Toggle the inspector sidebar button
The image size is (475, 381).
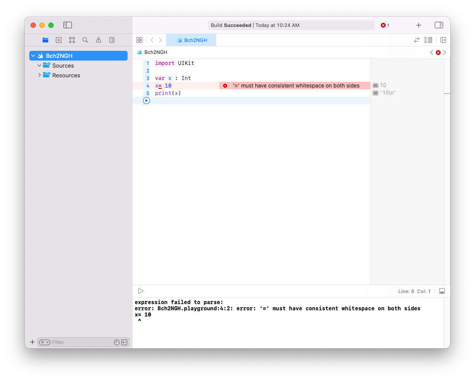pos(439,25)
